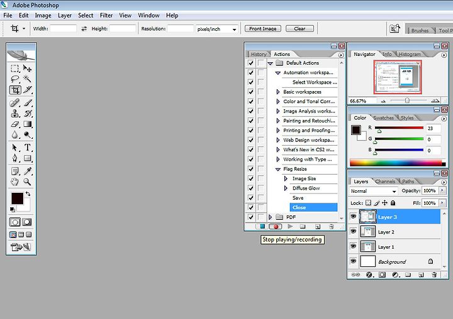Expand the Diffuse Glow step

286,188
